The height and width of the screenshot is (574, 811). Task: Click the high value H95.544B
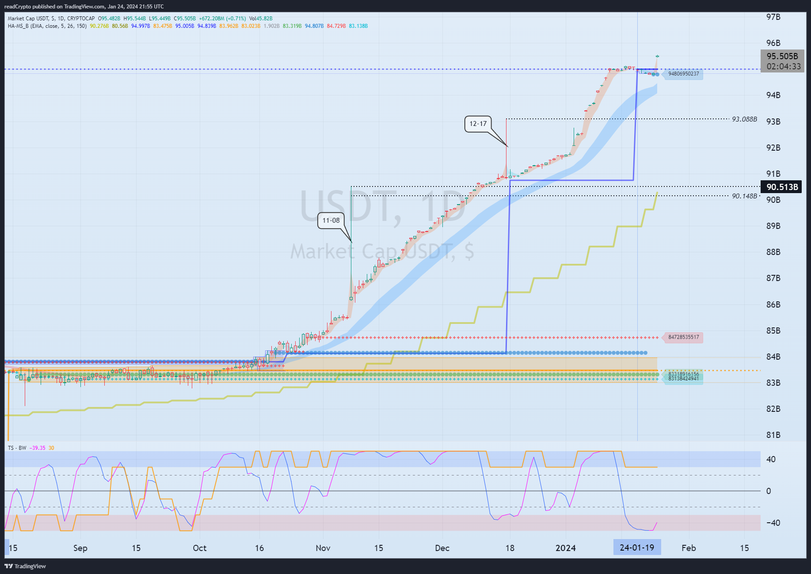pos(135,19)
